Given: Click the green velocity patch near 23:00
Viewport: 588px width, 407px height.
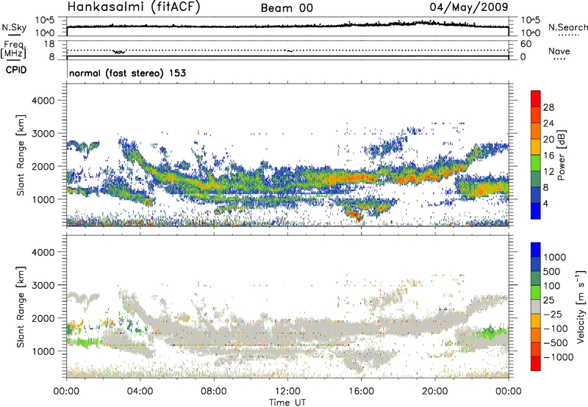Looking at the screenshot, I should point(490,333).
